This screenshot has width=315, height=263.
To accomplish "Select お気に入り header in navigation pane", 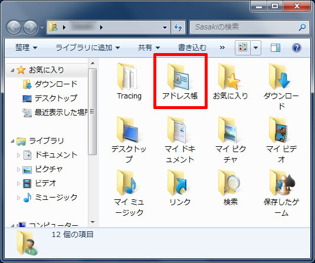I will pos(47,70).
